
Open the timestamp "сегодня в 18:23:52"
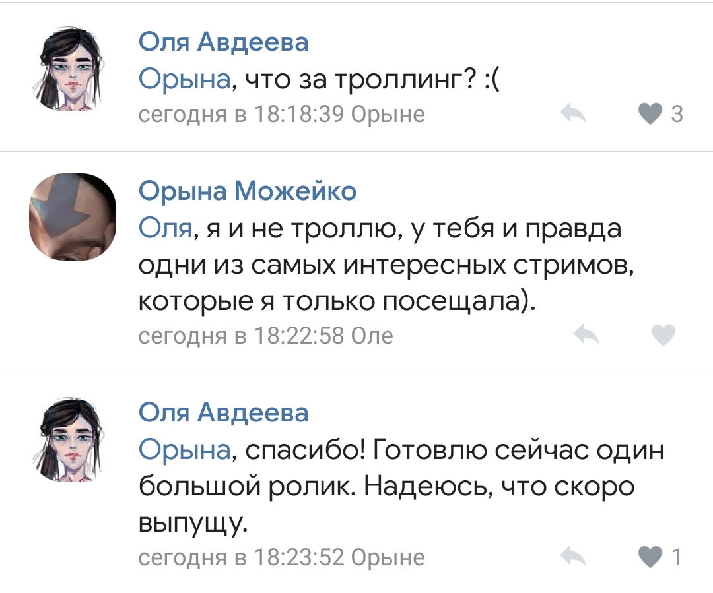click(x=241, y=558)
